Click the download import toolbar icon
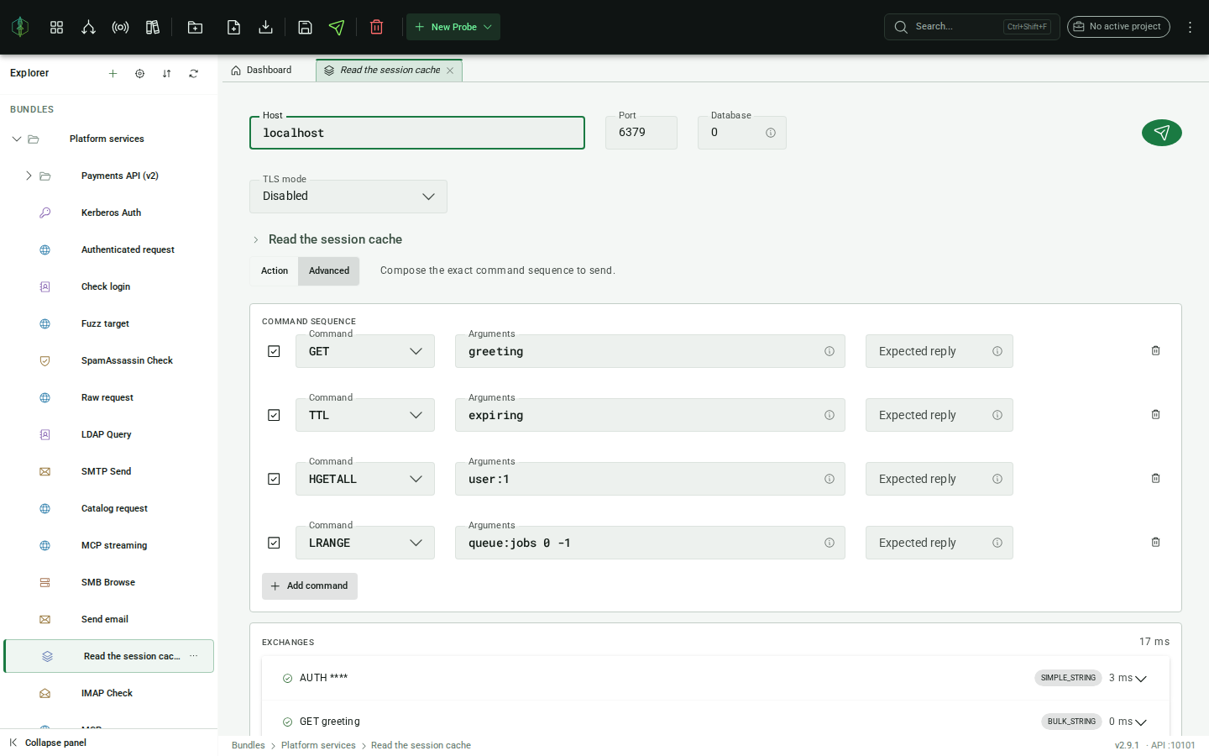1209x756 pixels. click(x=265, y=27)
